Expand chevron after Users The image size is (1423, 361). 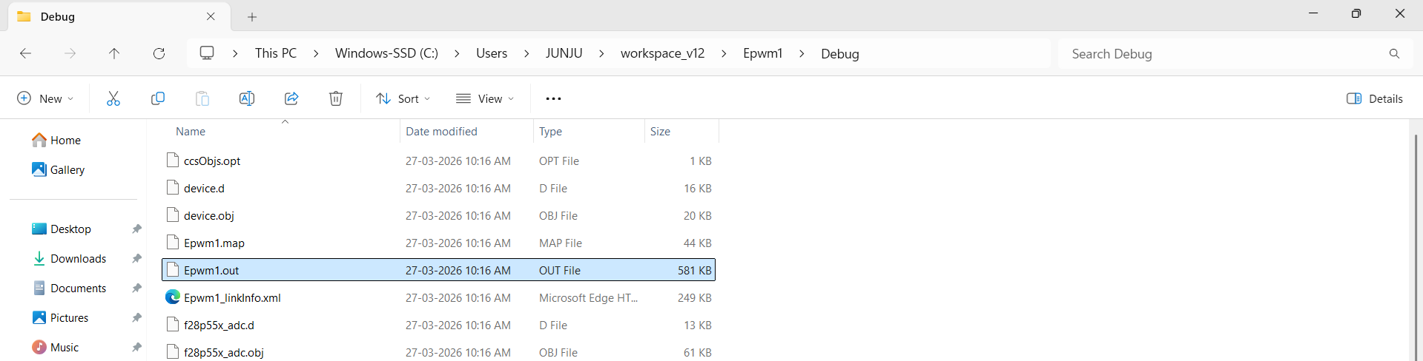pos(526,54)
